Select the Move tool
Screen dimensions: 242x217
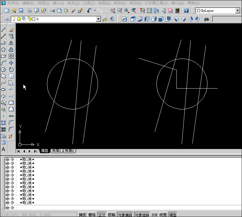[11, 63]
